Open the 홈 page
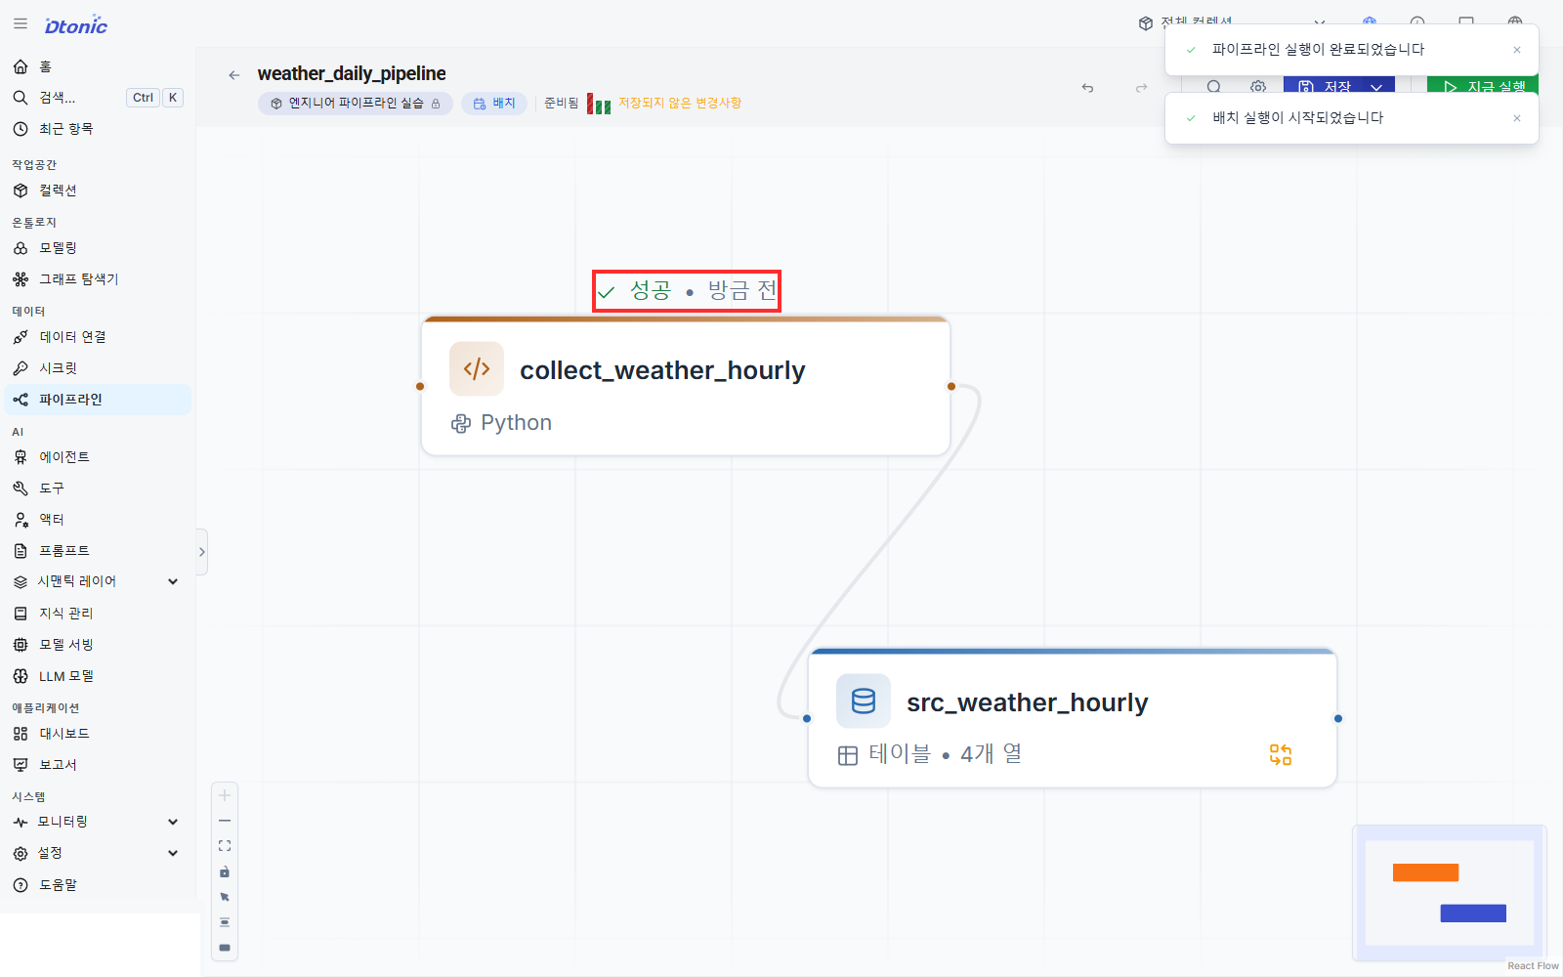The image size is (1563, 977). pyautogui.click(x=98, y=66)
